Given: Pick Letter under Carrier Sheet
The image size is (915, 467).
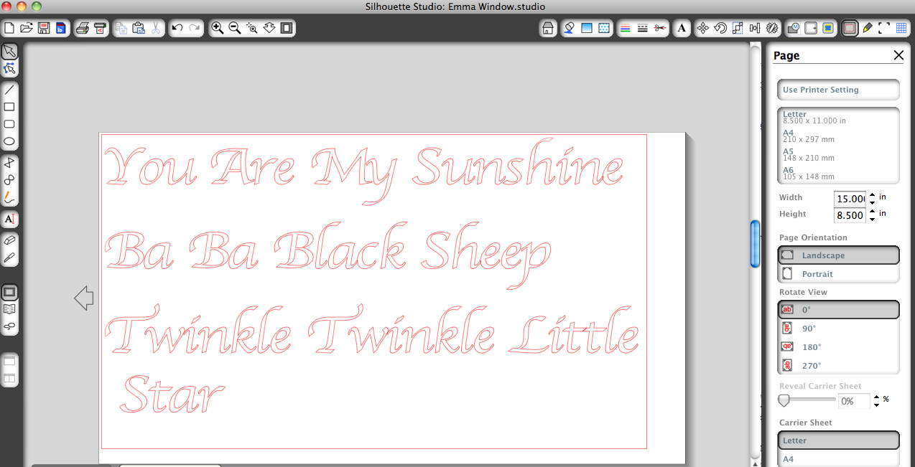Looking at the screenshot, I should point(838,440).
